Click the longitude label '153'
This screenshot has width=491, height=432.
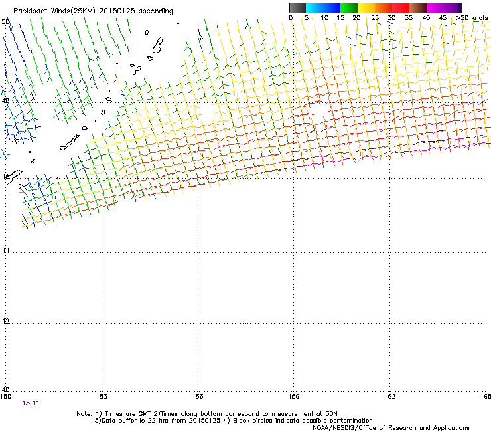pyautogui.click(x=102, y=397)
